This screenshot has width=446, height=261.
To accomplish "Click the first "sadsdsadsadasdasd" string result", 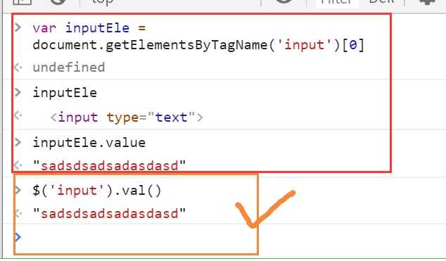I will [x=109, y=165].
